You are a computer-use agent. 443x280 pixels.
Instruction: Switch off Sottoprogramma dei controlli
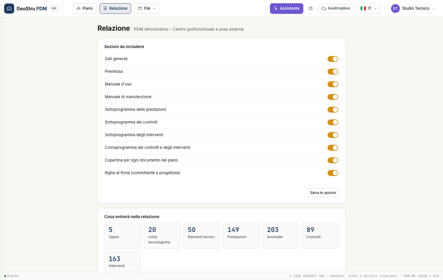click(333, 122)
